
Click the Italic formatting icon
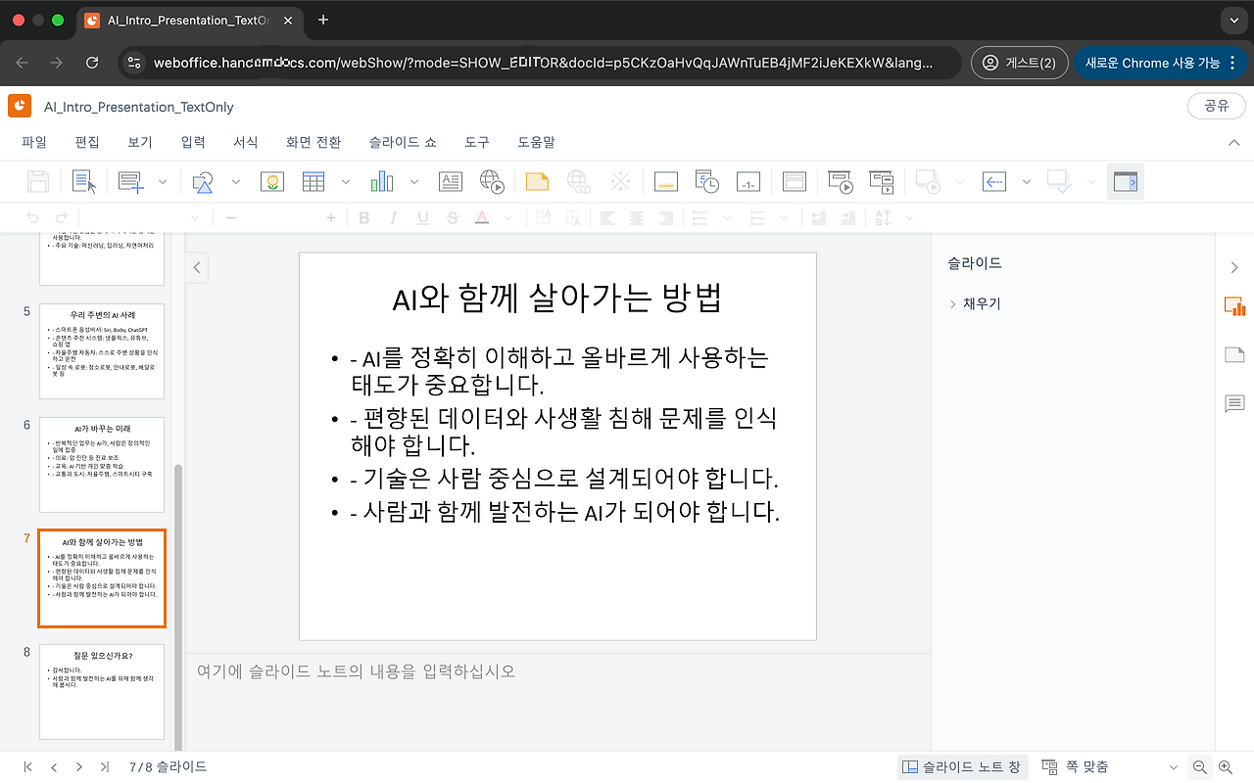[394, 218]
